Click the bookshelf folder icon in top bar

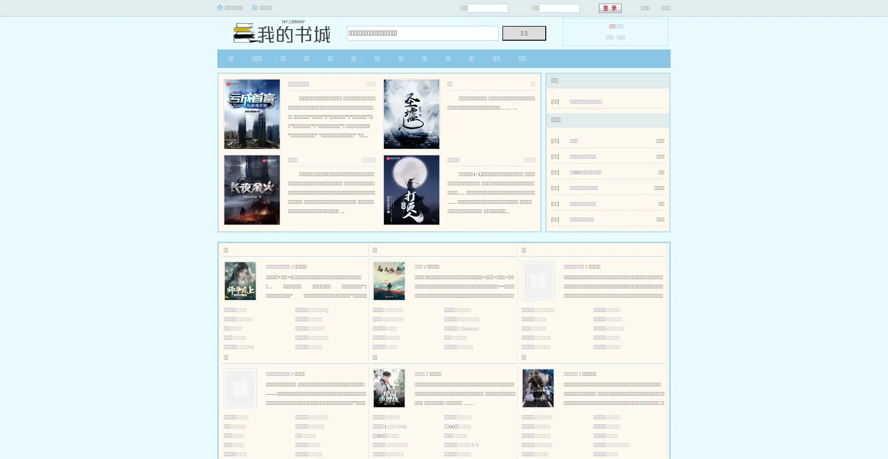255,8
